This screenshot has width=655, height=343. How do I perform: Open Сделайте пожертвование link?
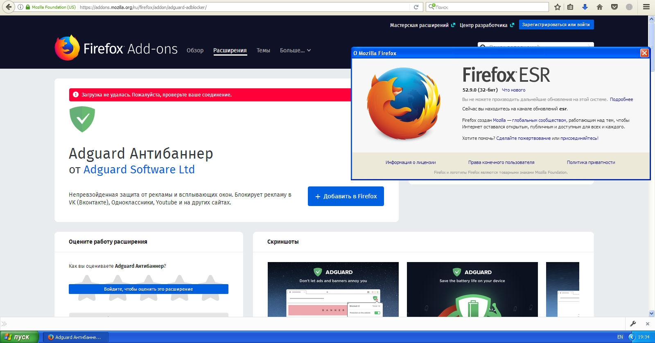[524, 138]
